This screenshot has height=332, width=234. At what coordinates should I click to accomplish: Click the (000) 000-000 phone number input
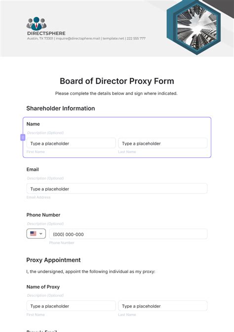click(x=128, y=234)
